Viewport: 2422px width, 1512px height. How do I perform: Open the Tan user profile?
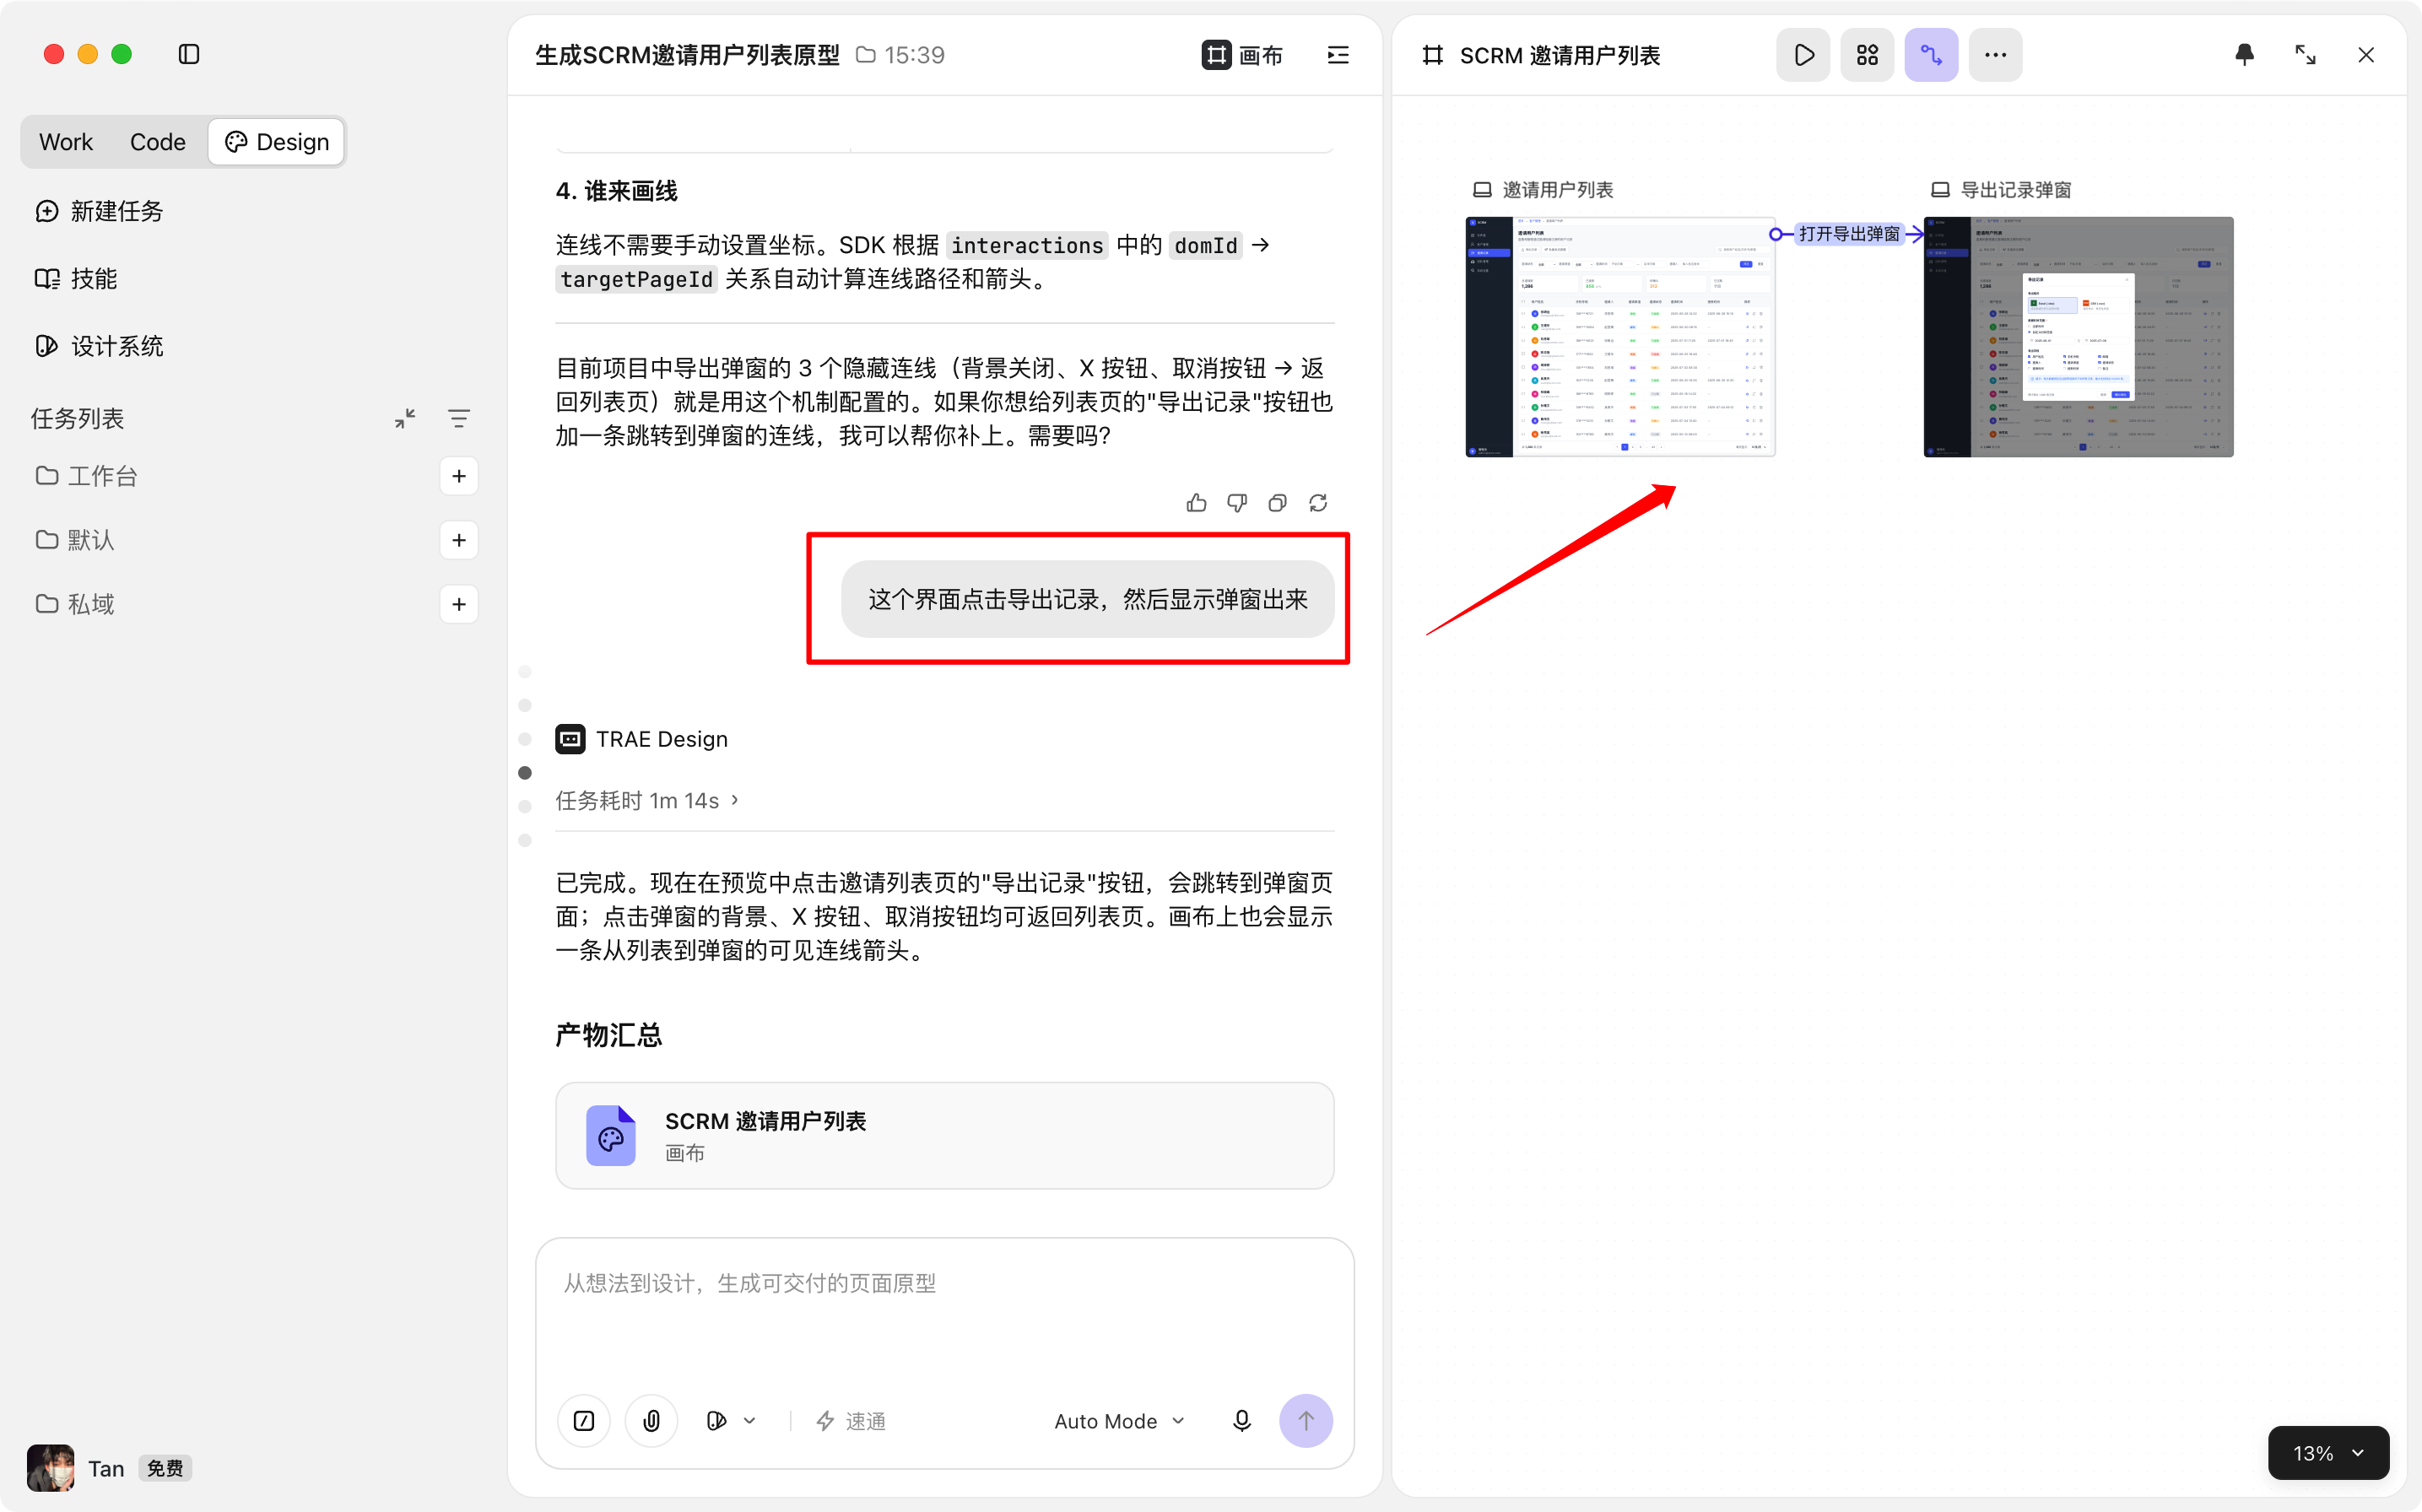point(76,1468)
